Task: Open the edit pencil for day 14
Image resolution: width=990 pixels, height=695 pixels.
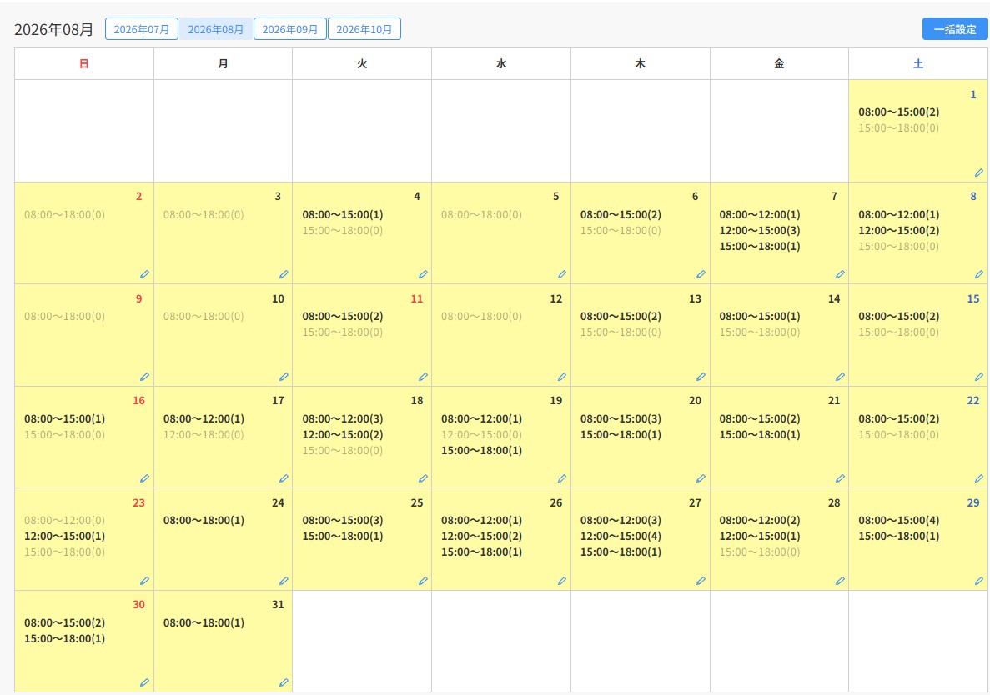Action: click(x=840, y=377)
